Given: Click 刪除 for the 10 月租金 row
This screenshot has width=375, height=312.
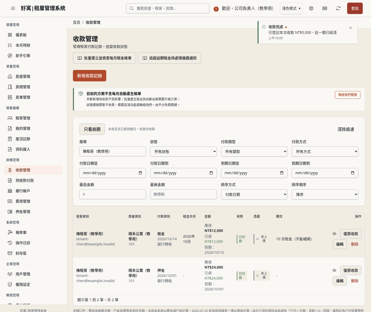Looking at the screenshot, I should pyautogui.click(x=355, y=244).
